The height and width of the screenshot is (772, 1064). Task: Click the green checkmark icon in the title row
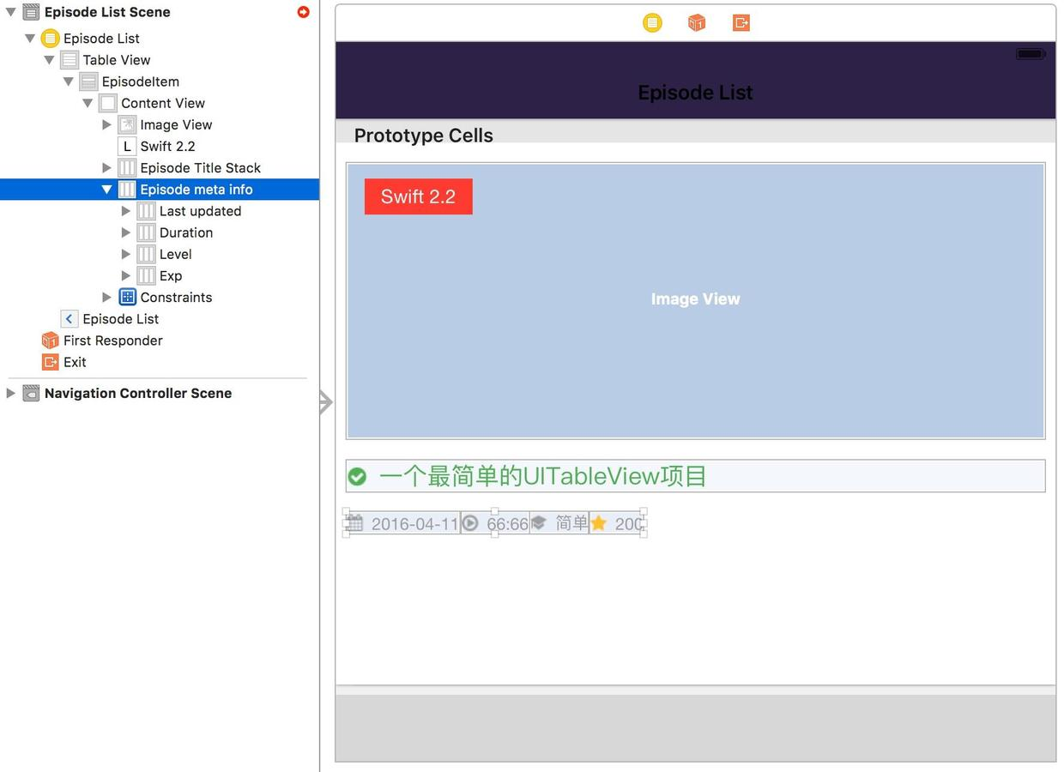357,477
